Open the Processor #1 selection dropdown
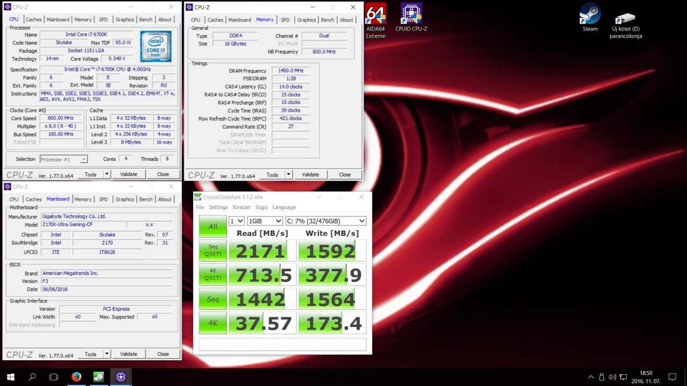687x386 pixels. (x=63, y=159)
